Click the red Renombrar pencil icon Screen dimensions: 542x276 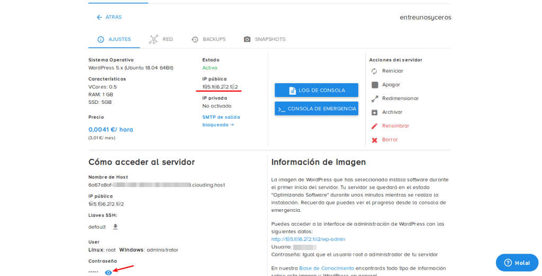click(x=374, y=126)
